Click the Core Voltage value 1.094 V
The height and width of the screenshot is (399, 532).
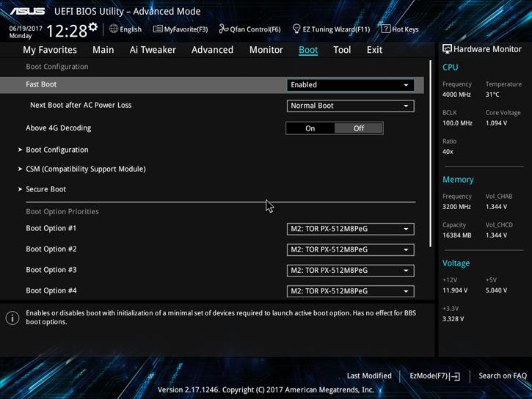496,123
